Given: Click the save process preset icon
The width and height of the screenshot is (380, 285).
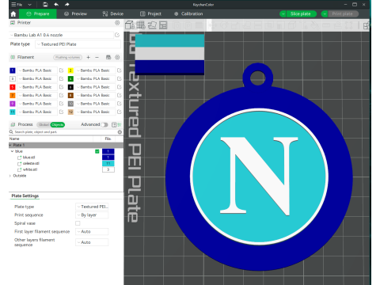Looking at the screenshot, I should point(114,124).
